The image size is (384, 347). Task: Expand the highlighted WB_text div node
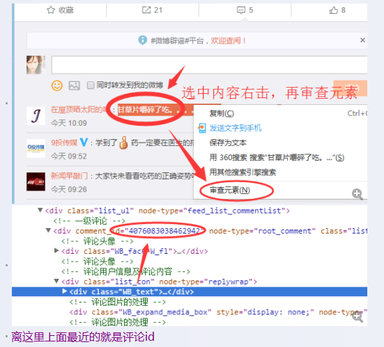pos(64,291)
